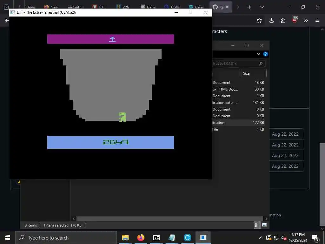This screenshot has width=325, height=244.
Task: Open the Firefox extensions puzzle icon
Action: point(283,20)
